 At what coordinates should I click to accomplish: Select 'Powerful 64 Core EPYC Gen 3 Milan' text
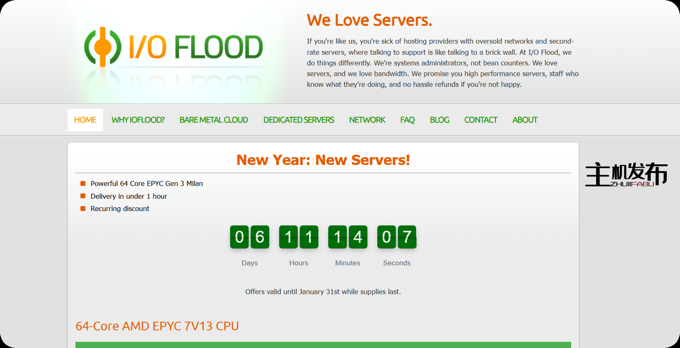147,183
